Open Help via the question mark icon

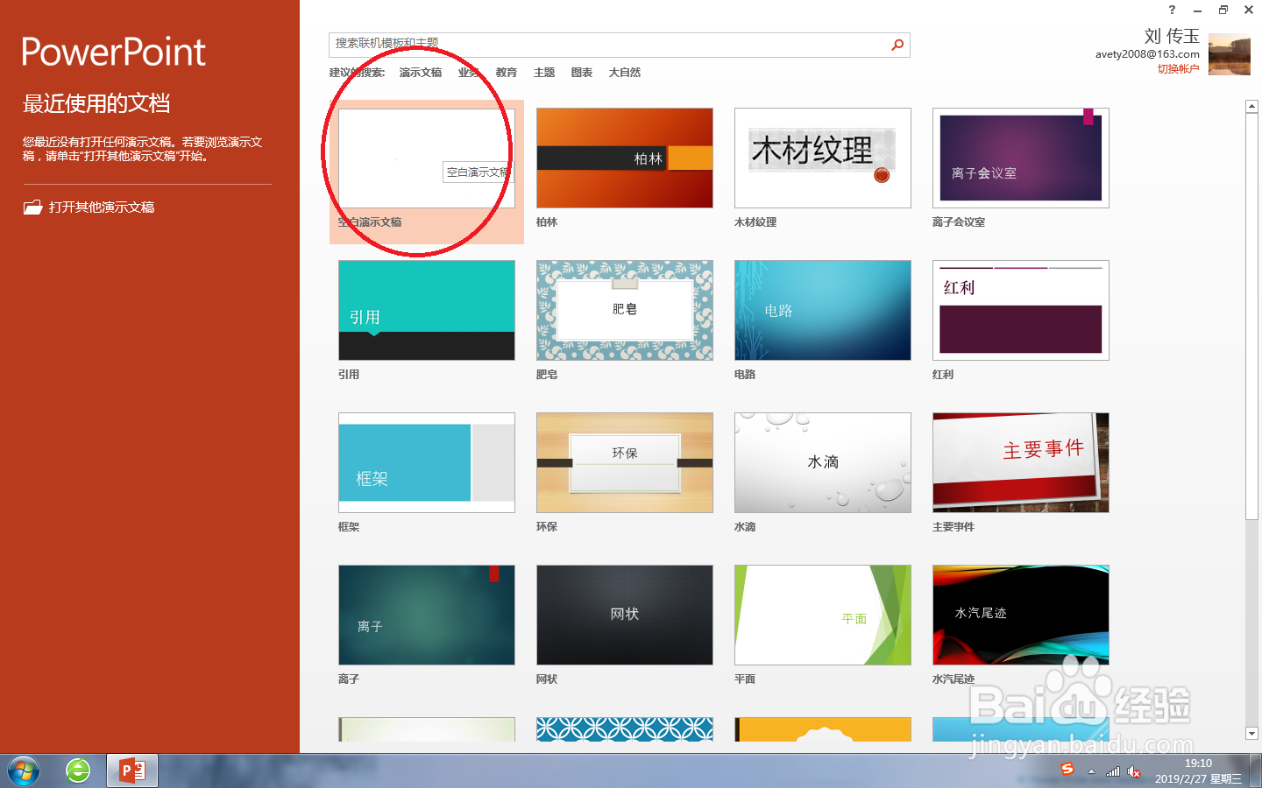1172,10
